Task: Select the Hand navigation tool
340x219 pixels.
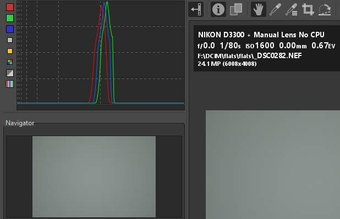Action: [x=259, y=9]
